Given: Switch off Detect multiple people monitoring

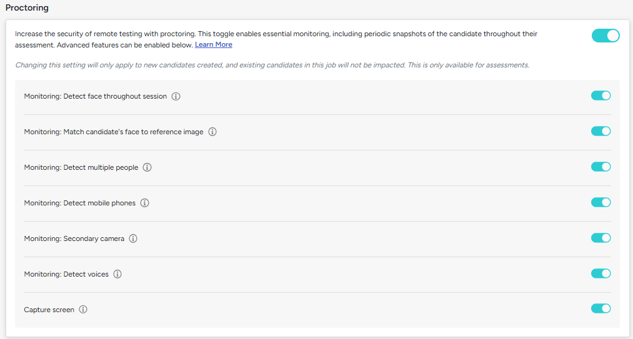Looking at the screenshot, I should (x=601, y=167).
